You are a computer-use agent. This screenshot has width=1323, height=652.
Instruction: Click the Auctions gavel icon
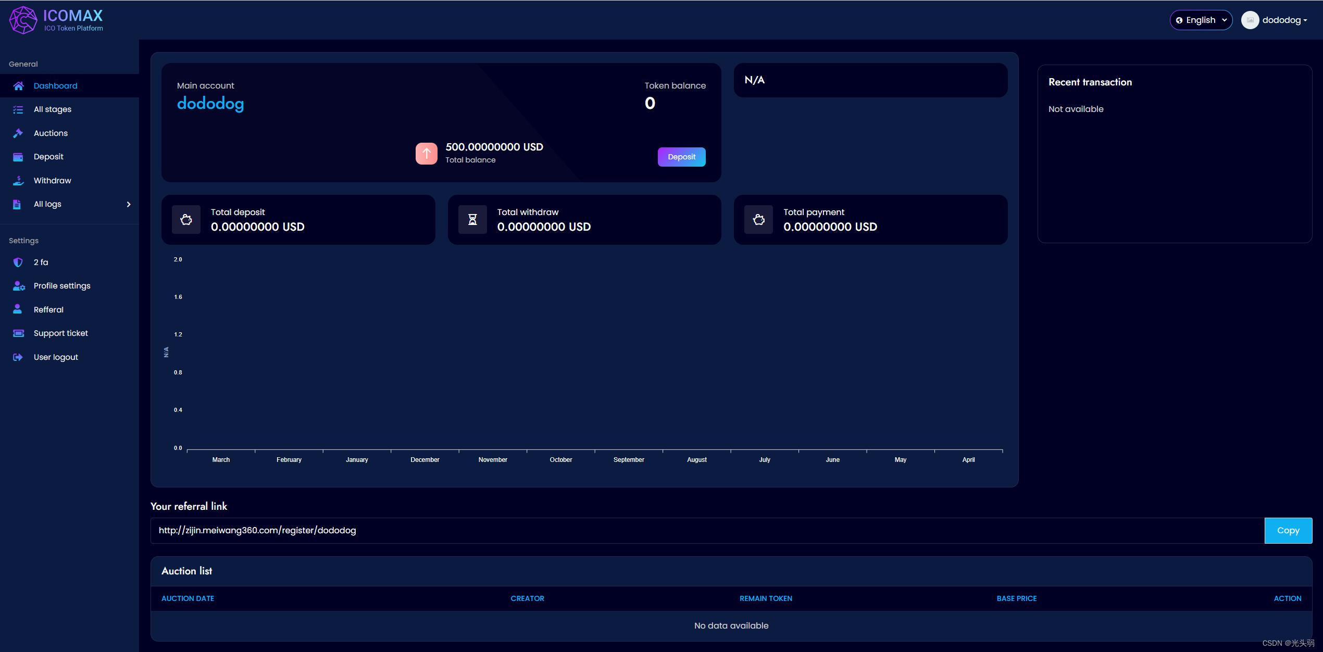coord(18,133)
